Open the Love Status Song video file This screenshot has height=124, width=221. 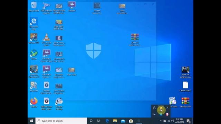pyautogui.click(x=59, y=89)
